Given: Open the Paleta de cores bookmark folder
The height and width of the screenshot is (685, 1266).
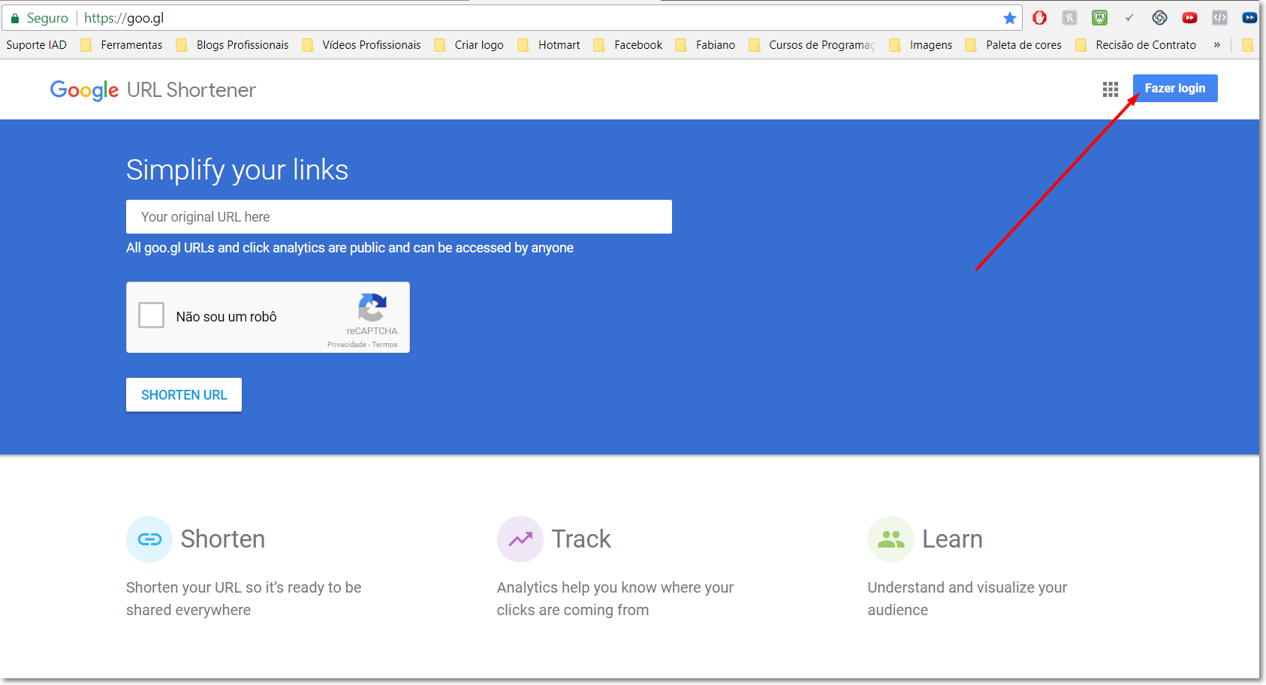Looking at the screenshot, I should (x=1014, y=45).
